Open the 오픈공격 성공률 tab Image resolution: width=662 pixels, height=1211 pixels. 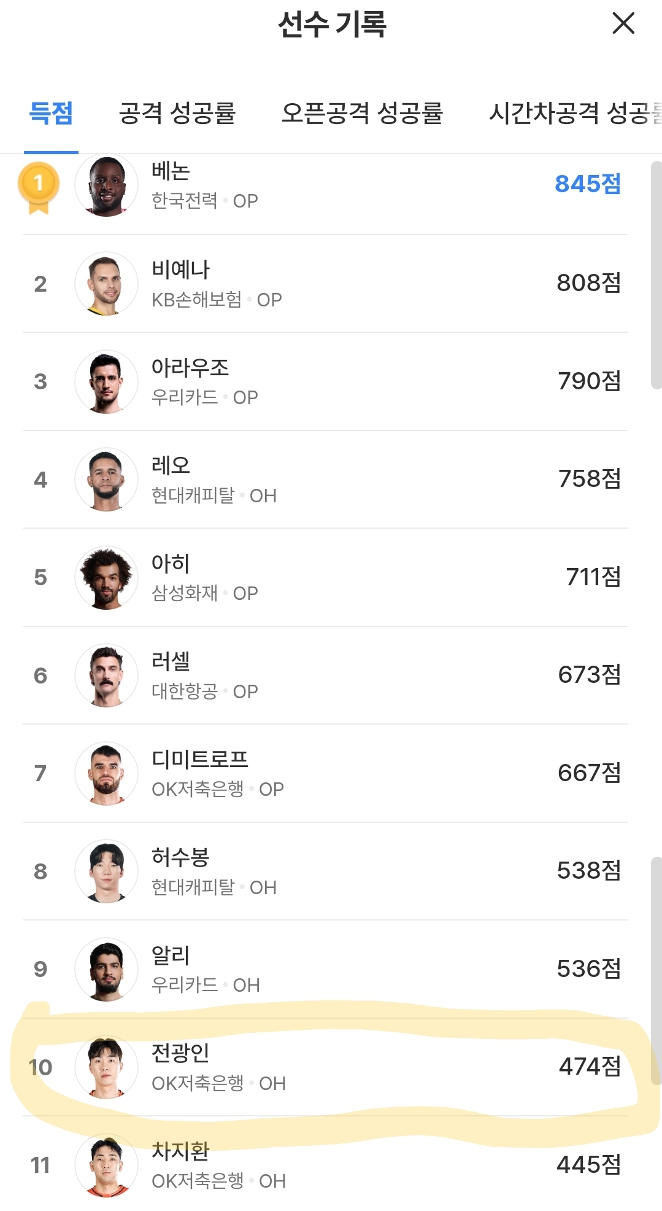pos(362,114)
